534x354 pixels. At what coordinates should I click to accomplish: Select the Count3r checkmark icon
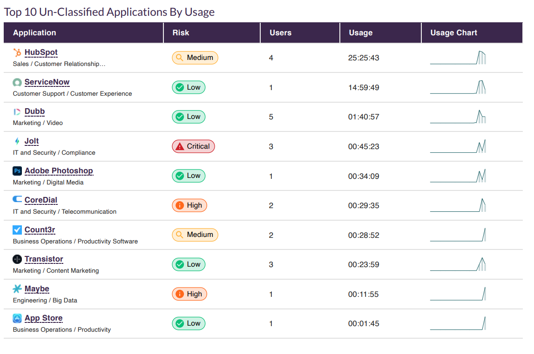16,229
